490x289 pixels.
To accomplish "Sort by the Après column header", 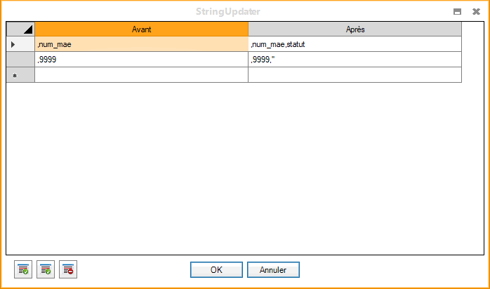I will point(355,29).
